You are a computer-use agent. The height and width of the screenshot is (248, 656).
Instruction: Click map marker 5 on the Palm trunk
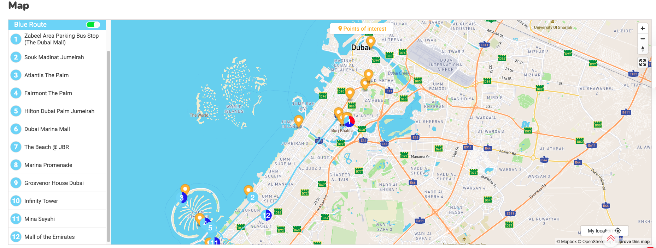pos(210,228)
